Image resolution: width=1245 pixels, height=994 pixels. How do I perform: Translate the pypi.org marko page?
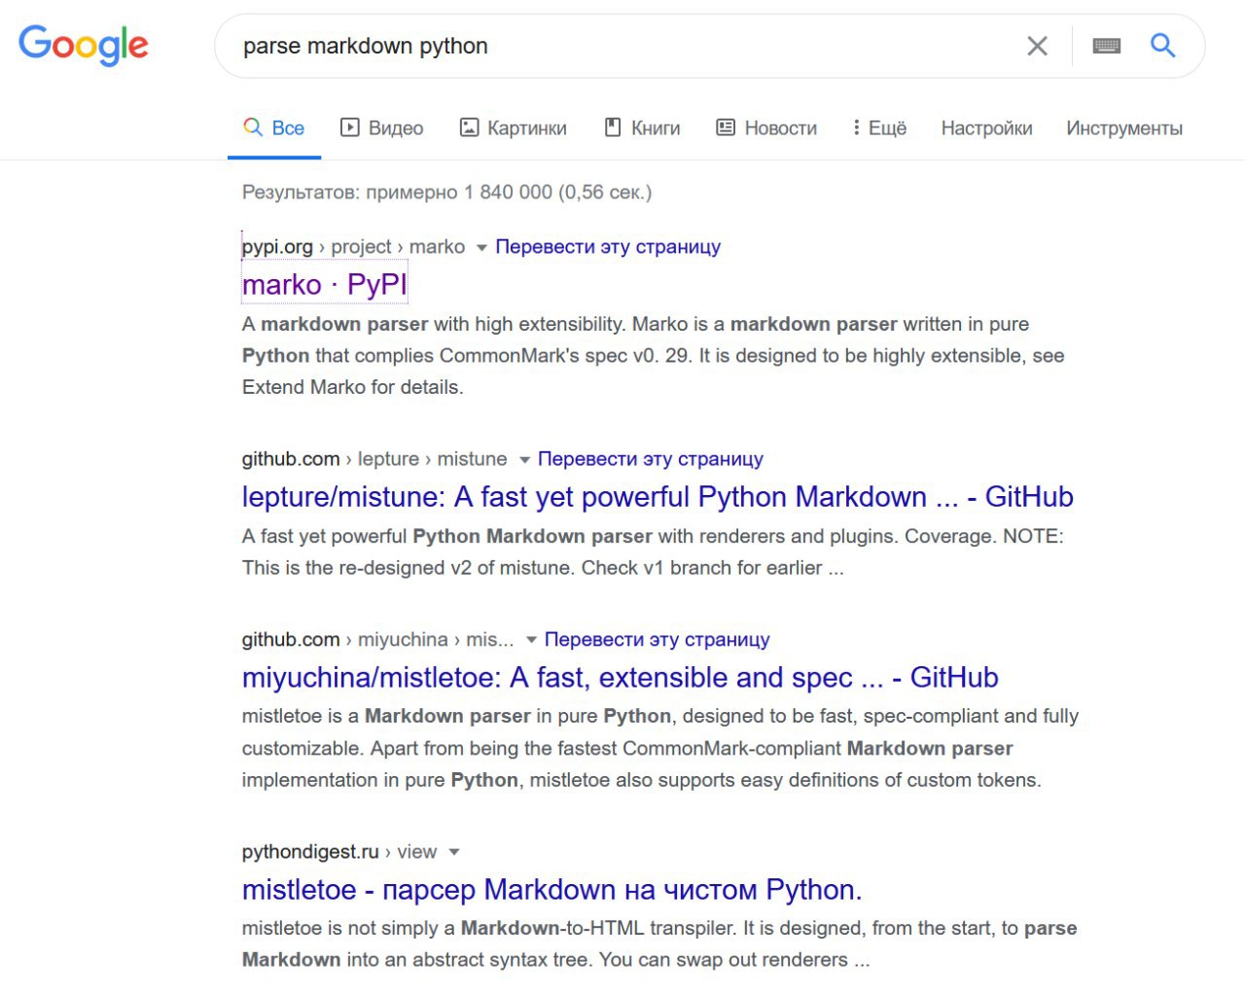(x=608, y=246)
